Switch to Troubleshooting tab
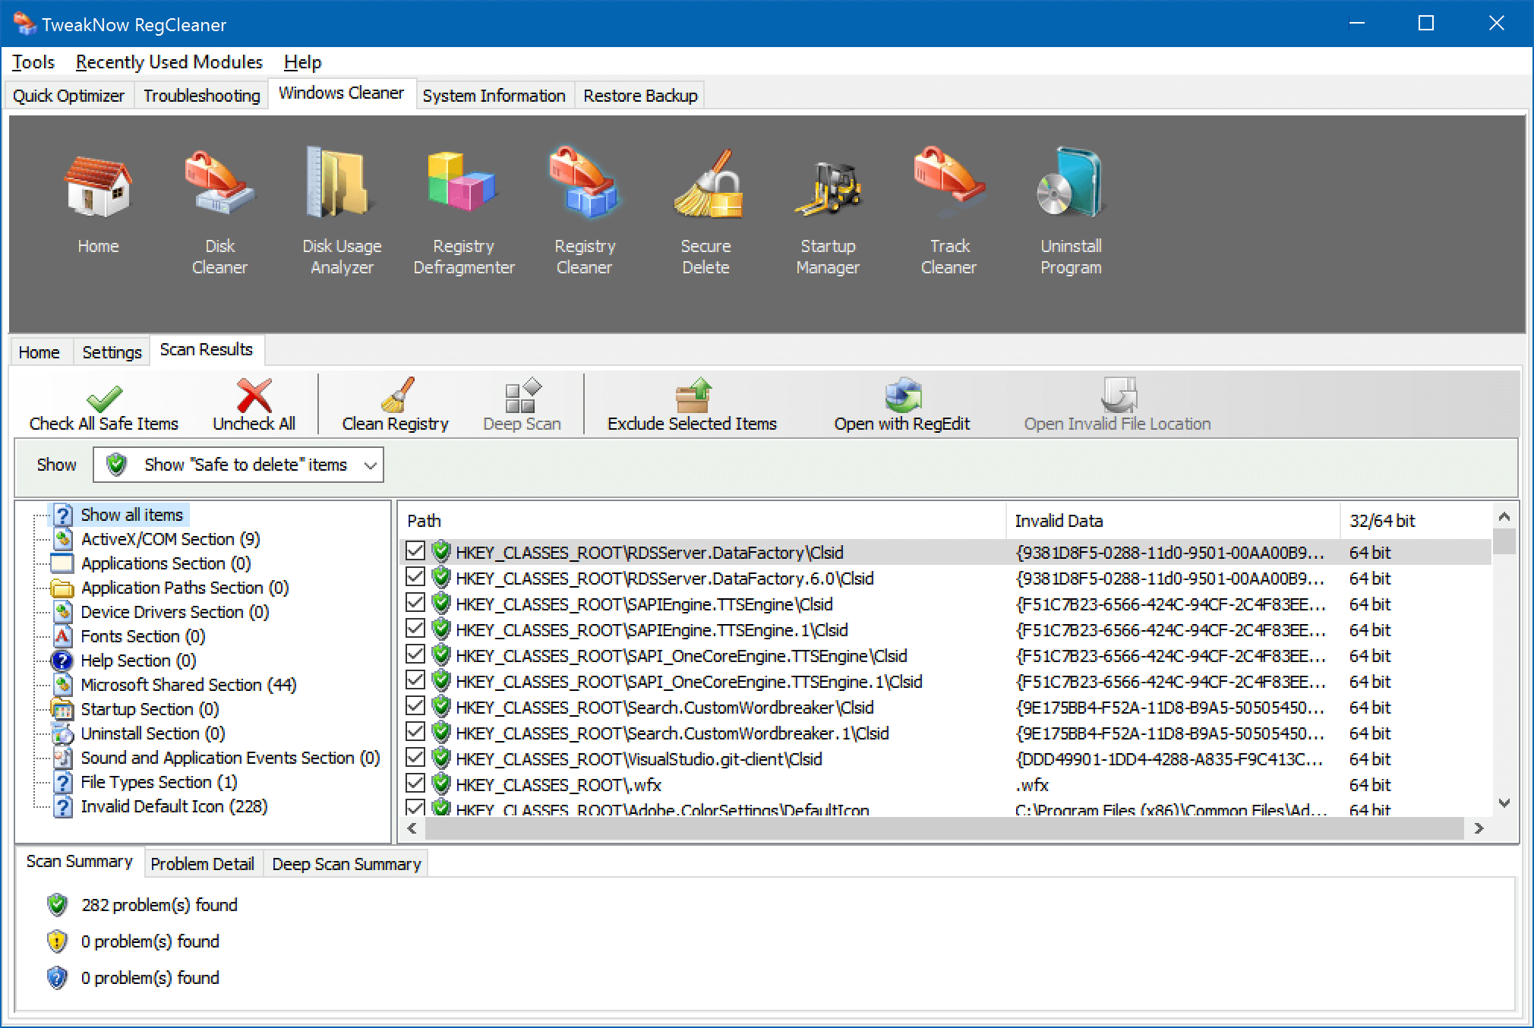Screen dimensions: 1534x1028 [x=202, y=96]
